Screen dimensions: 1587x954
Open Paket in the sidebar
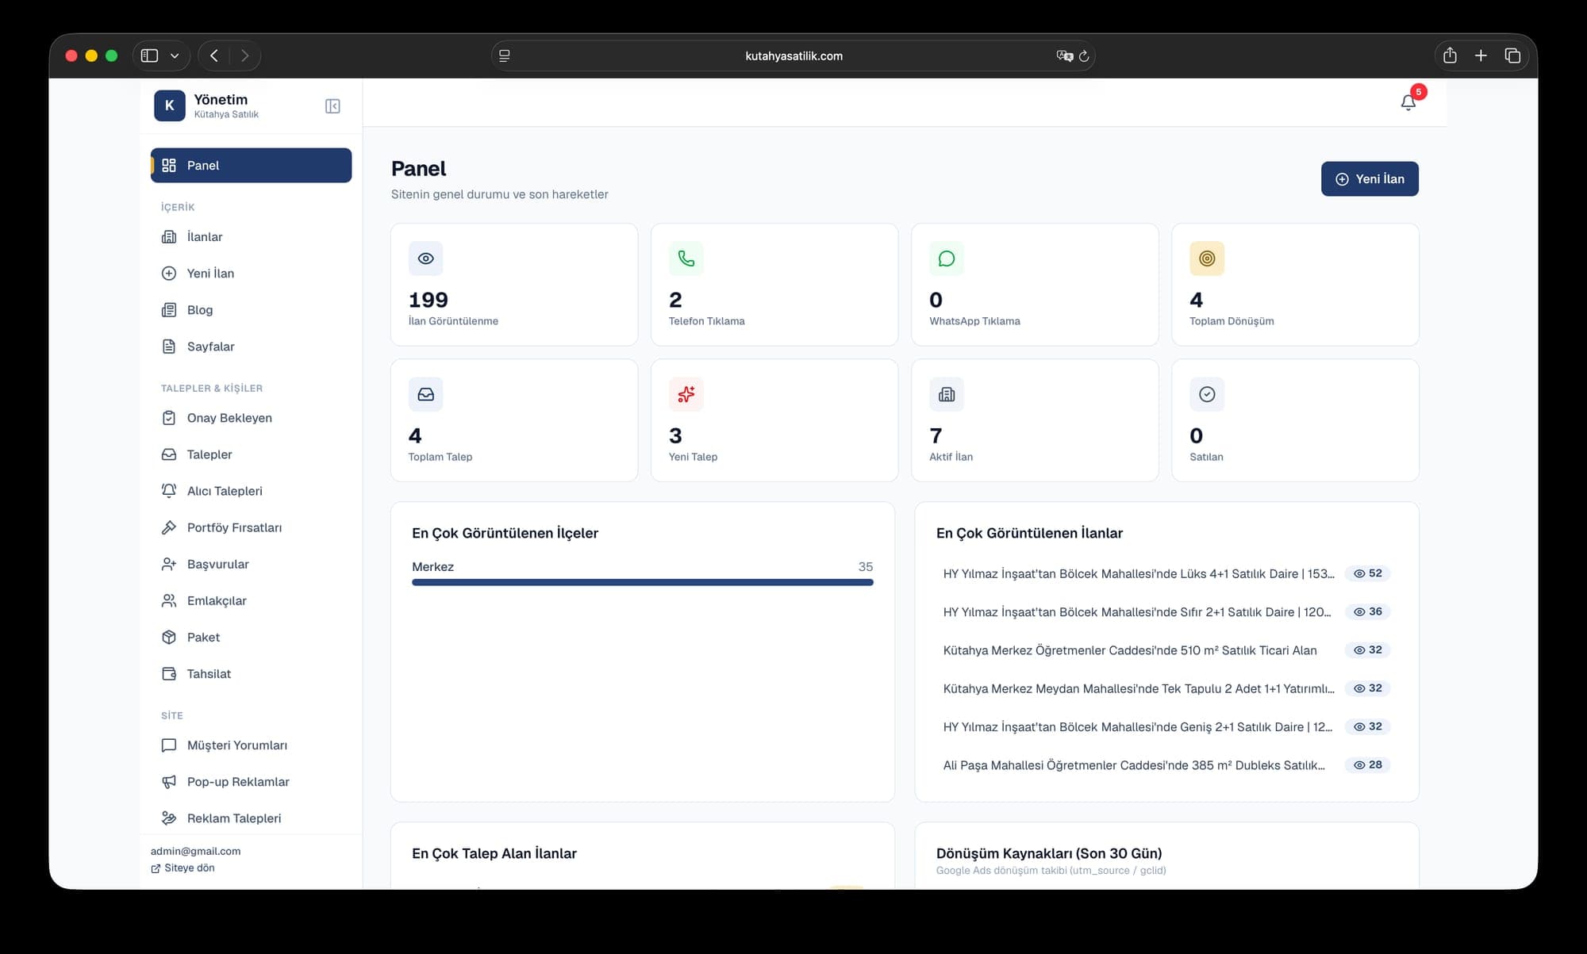[251, 636]
